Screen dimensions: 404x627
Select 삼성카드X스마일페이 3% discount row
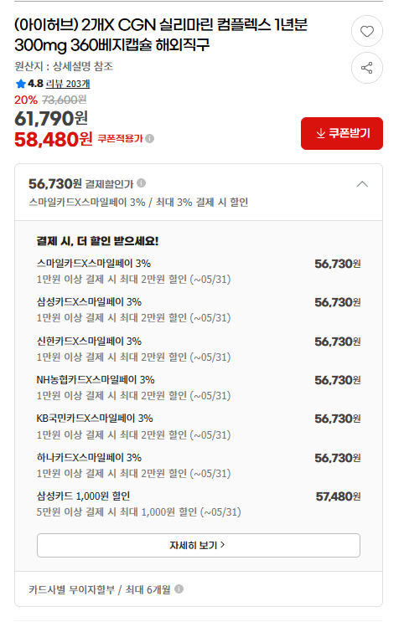[199, 310]
